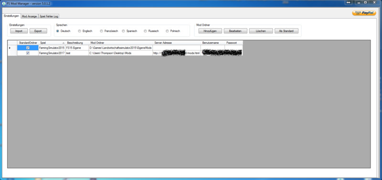Click the Mod Ordner column header
Image resolution: width=382 pixels, height=180 pixels.
click(x=121, y=43)
